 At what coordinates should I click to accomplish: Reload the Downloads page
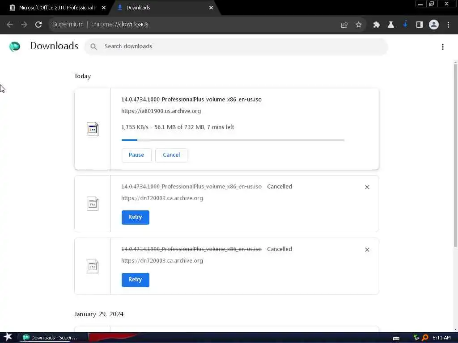click(x=38, y=25)
